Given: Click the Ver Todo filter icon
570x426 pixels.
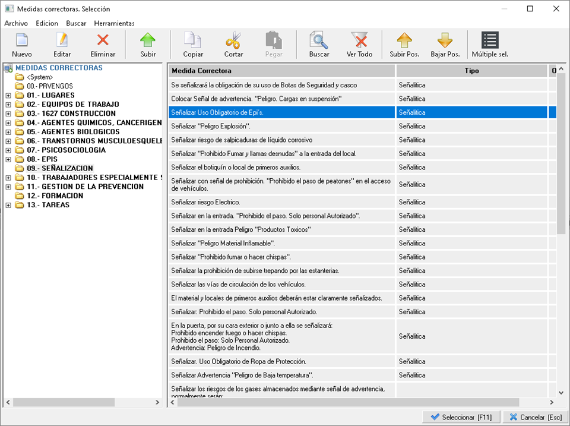Looking at the screenshot, I should tap(359, 41).
